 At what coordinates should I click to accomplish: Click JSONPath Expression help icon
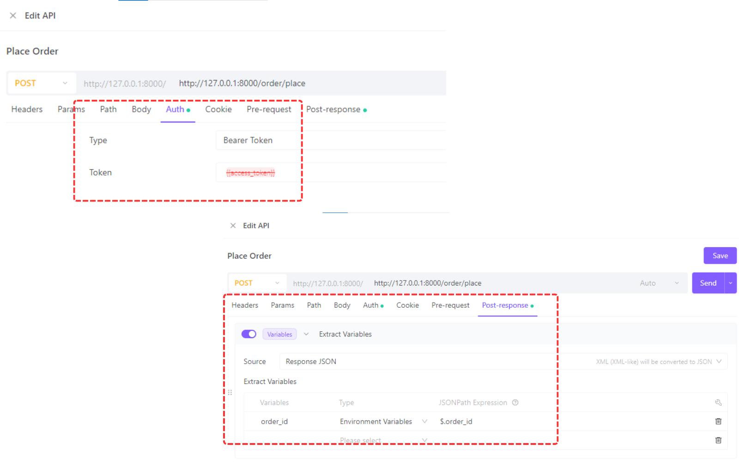click(x=515, y=402)
